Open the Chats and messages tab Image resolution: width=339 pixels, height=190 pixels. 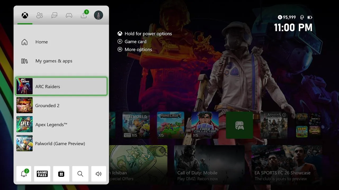[x=54, y=15]
